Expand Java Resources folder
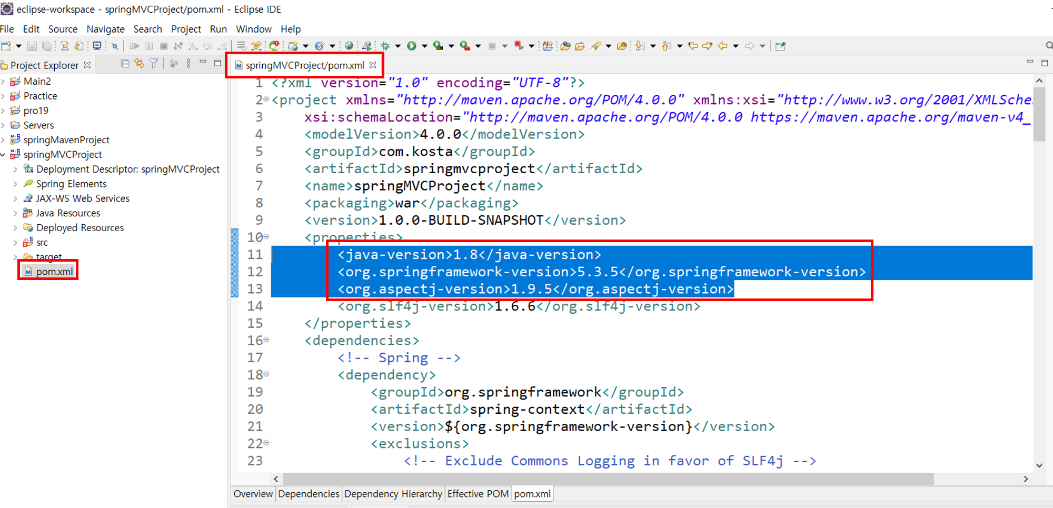 pyautogui.click(x=15, y=213)
